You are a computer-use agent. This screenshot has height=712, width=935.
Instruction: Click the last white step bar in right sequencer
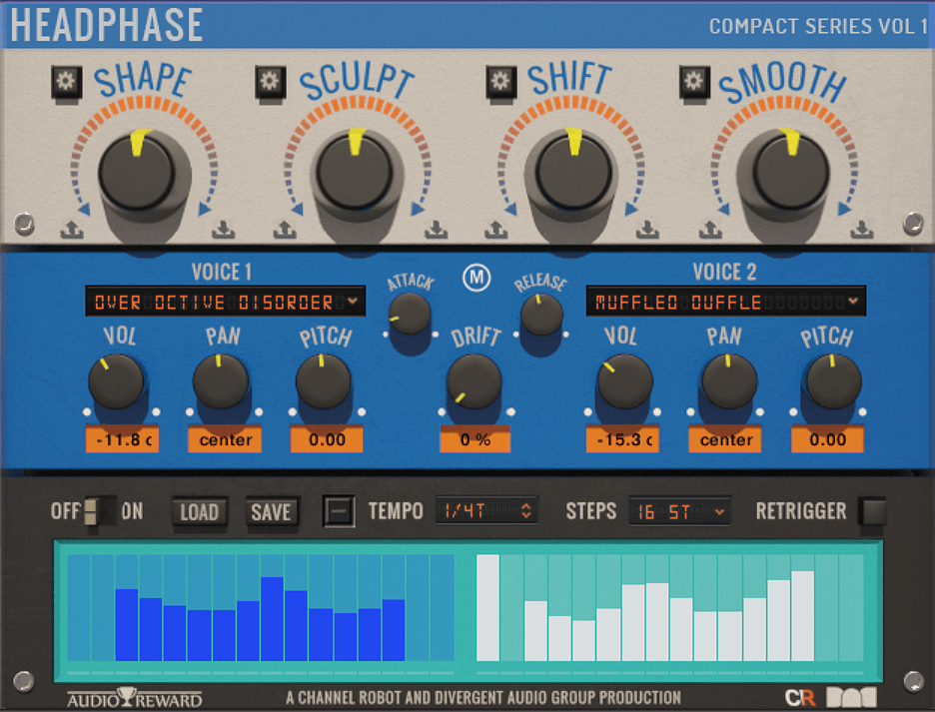coord(802,616)
